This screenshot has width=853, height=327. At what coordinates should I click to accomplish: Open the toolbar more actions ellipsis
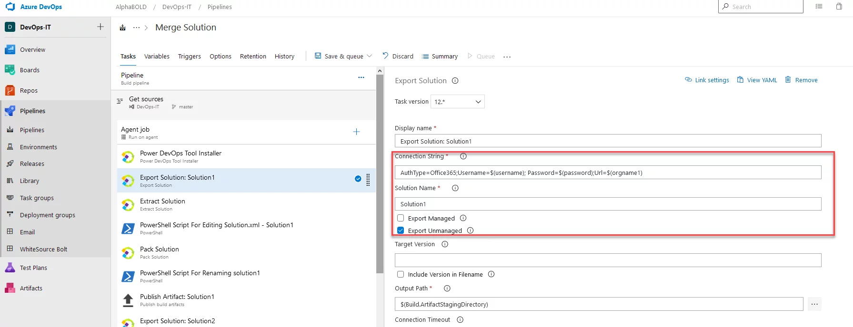507,57
